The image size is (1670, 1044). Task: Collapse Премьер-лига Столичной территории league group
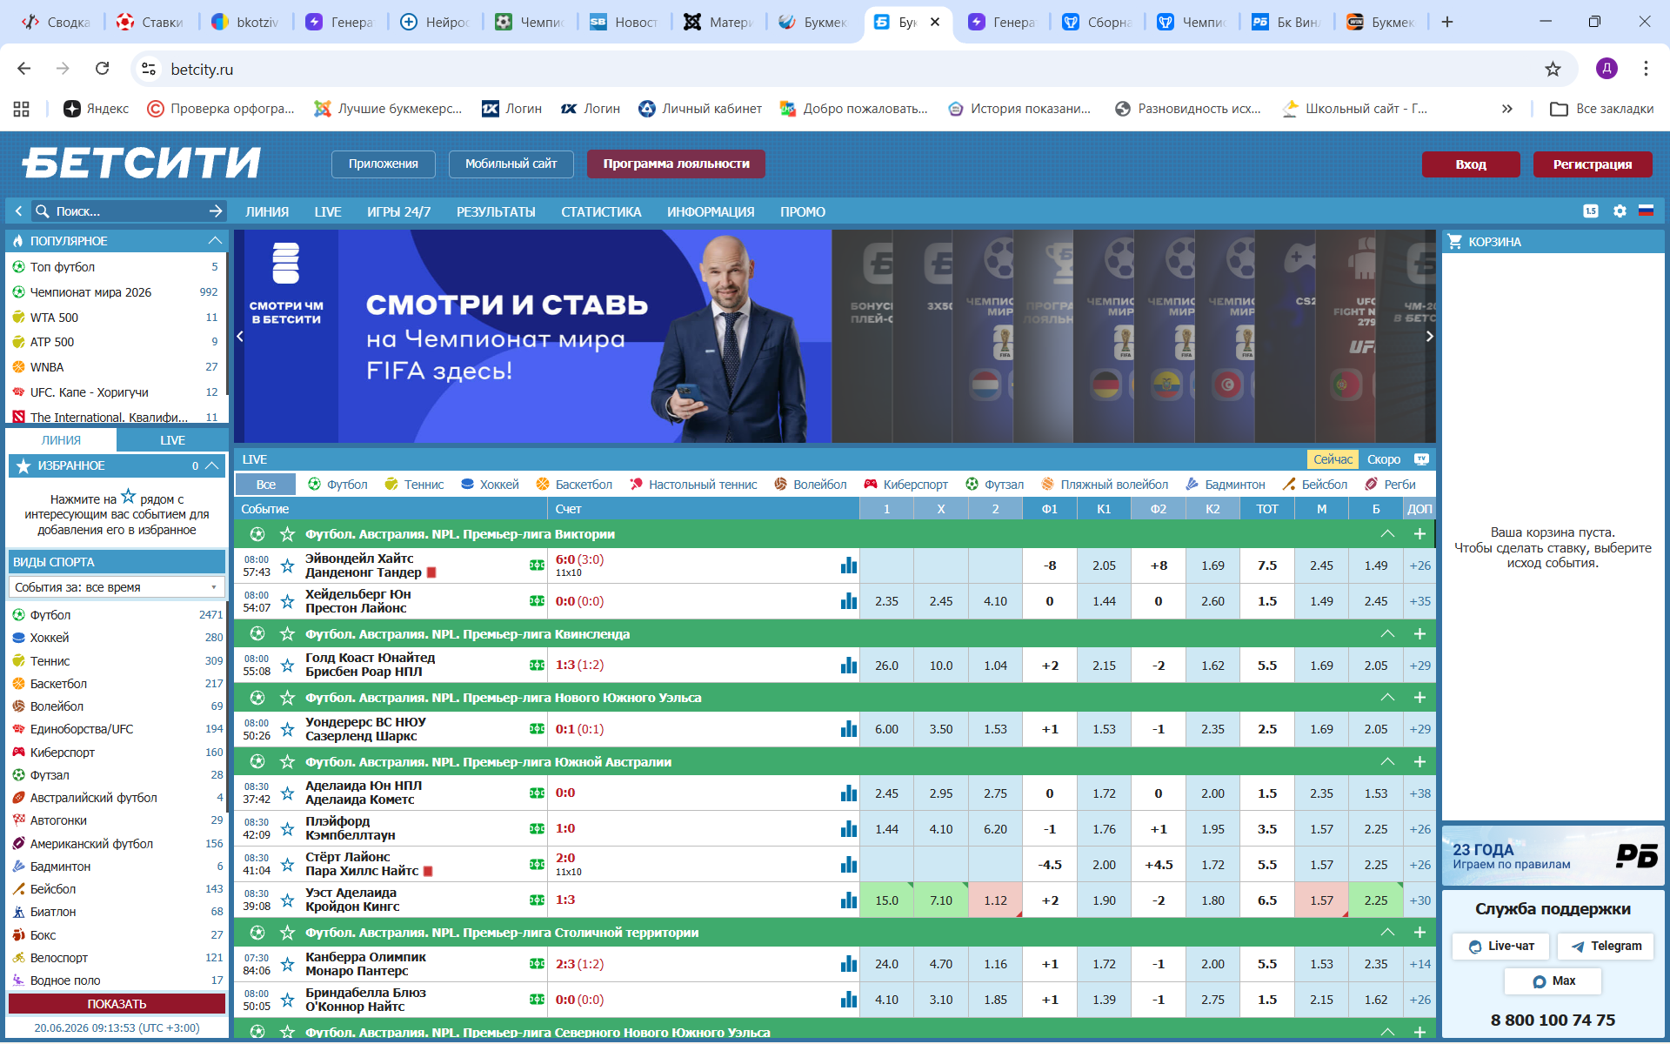1387,933
